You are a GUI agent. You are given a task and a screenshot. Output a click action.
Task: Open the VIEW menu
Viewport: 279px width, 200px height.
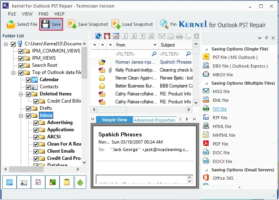(27, 14)
